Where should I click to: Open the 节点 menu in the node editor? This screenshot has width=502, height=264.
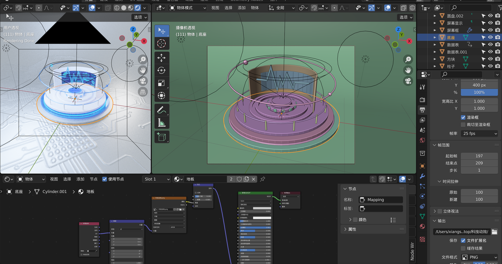coord(94,179)
